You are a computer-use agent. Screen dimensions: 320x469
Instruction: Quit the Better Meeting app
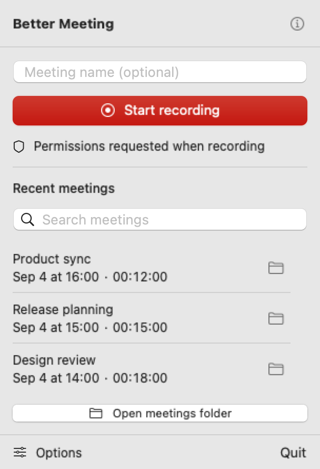(x=293, y=453)
